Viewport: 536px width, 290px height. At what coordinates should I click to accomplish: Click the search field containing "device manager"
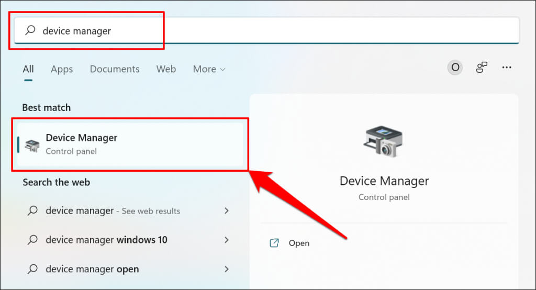coord(266,30)
